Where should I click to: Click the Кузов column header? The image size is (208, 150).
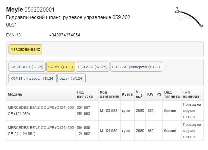[127, 94]
